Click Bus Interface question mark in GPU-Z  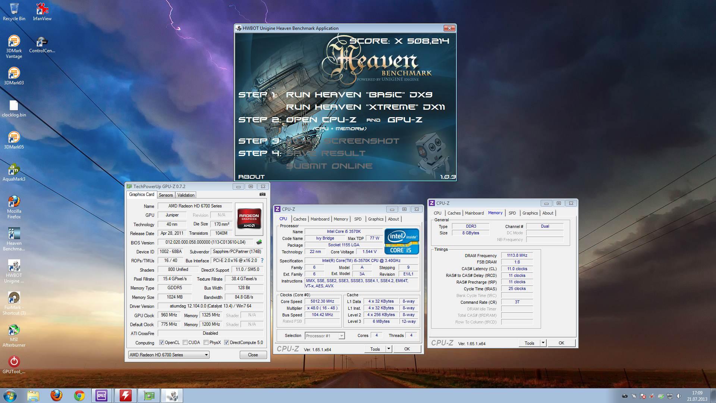pyautogui.click(x=262, y=260)
